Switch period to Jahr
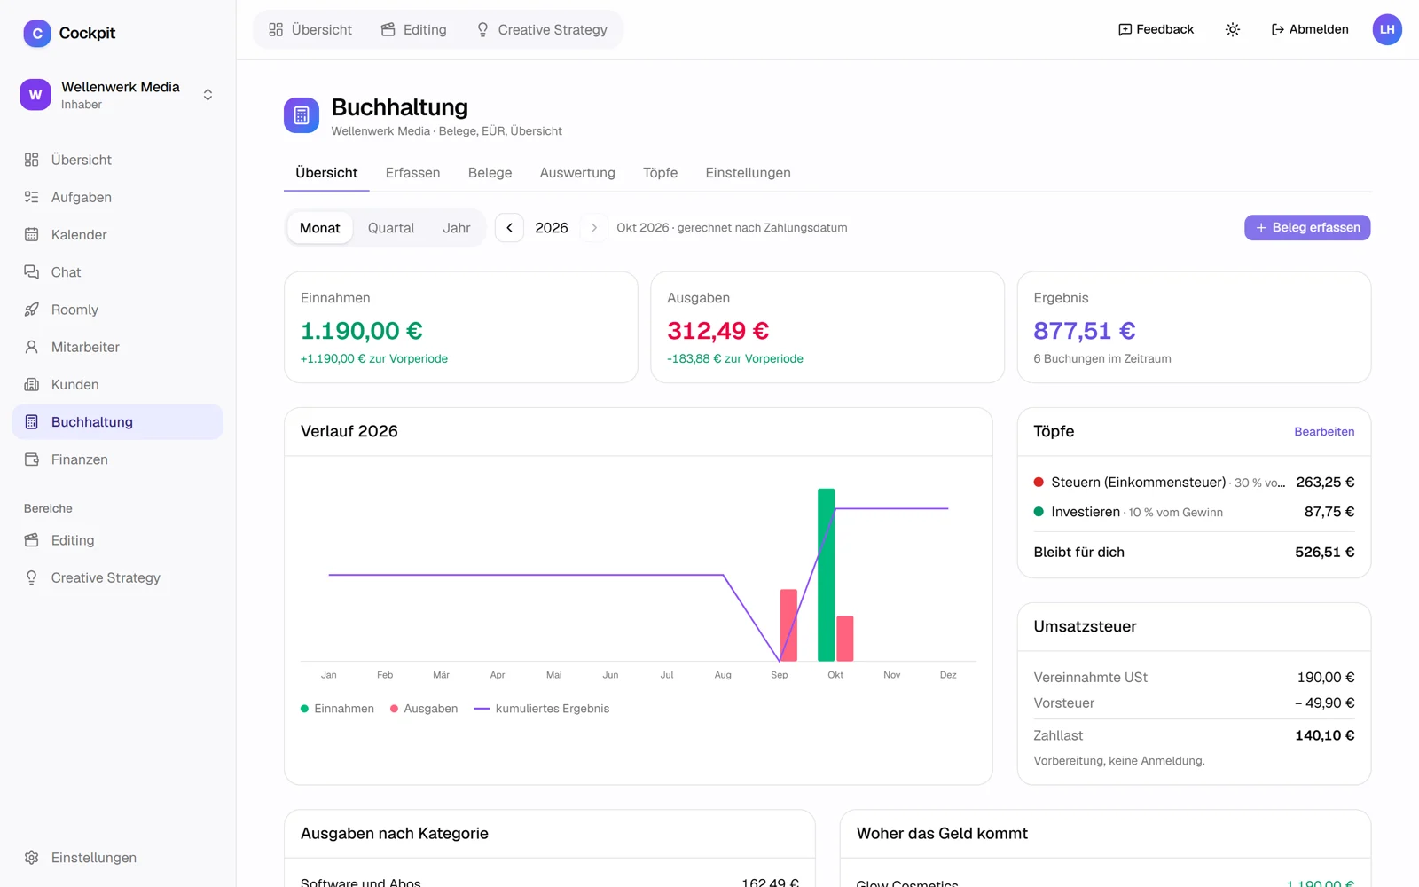Image resolution: width=1419 pixels, height=887 pixels. click(x=457, y=228)
